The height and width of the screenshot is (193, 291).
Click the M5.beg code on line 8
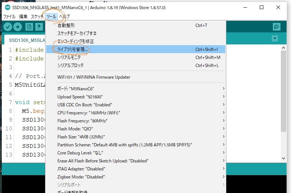[33, 111]
